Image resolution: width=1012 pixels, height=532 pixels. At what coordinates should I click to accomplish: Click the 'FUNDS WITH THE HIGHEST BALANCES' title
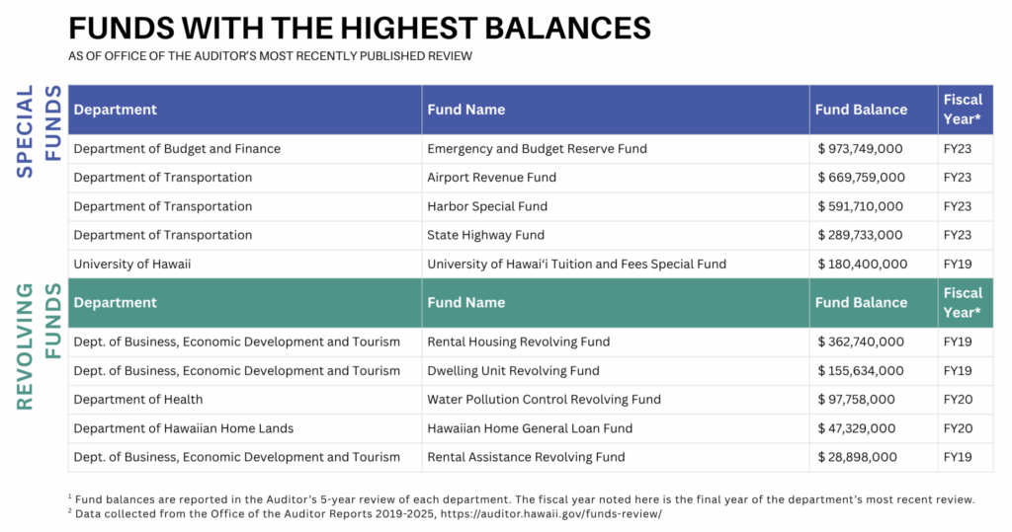click(360, 27)
